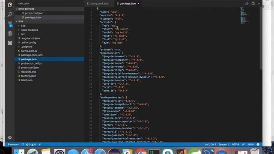The height and width of the screenshot is (154, 274).
Task: Click the "devDependencies" key in the editor
Action: point(111,98)
